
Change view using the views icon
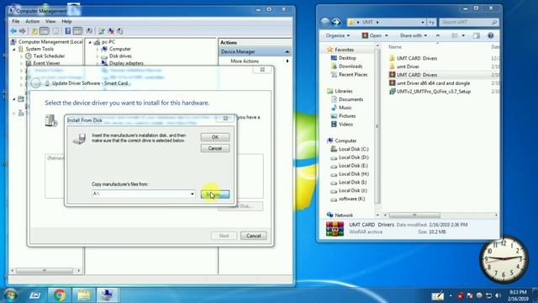pos(455,35)
